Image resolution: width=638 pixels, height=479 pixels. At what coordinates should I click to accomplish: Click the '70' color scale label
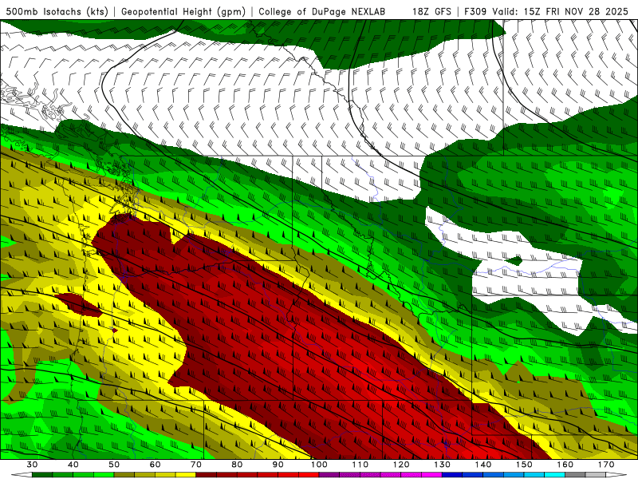coord(196,465)
